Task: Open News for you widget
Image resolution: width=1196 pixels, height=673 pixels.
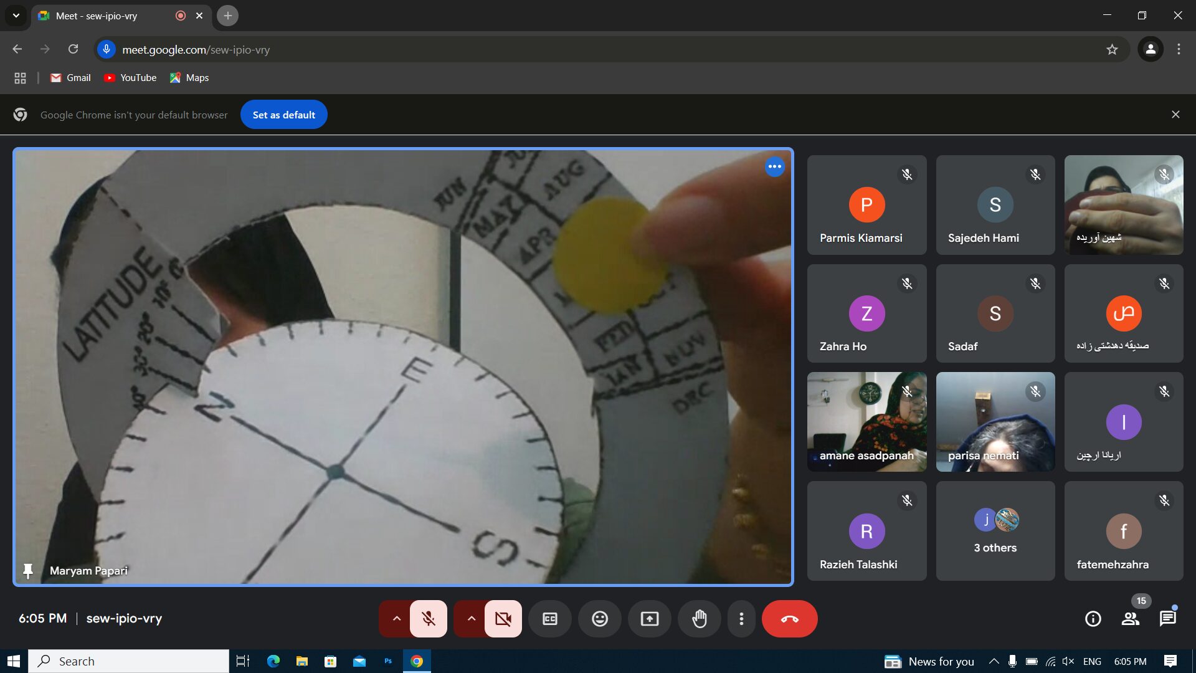Action: tap(929, 661)
